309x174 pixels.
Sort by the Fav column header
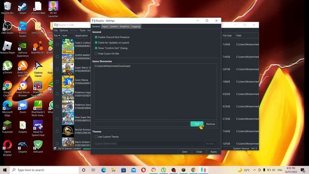point(57,35)
